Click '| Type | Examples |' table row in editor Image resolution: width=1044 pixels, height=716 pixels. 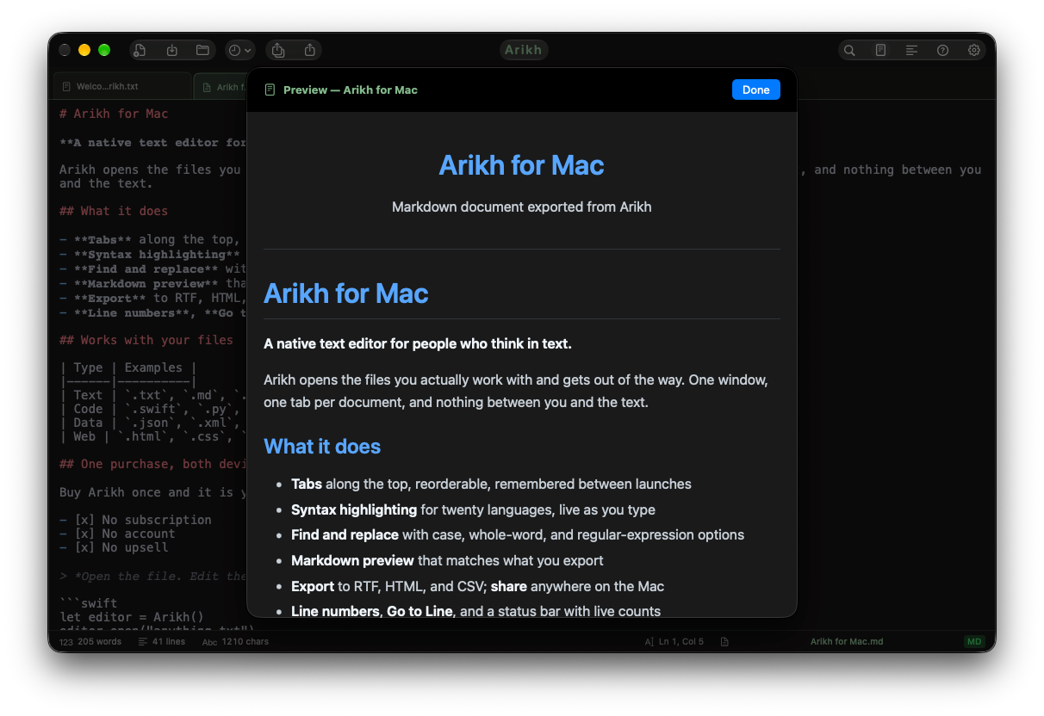coord(128,367)
